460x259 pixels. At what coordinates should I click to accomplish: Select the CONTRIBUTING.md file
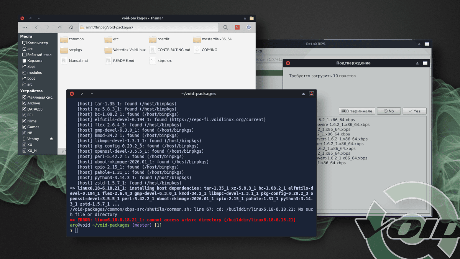(169, 50)
